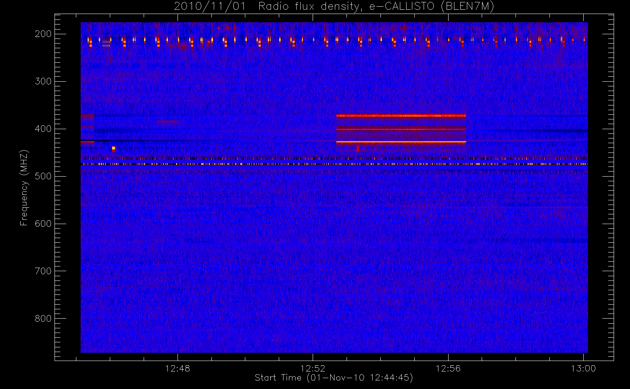Click the 400 frequency tick label

pos(43,129)
